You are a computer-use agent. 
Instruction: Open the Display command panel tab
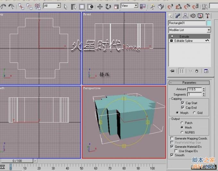[200, 16]
